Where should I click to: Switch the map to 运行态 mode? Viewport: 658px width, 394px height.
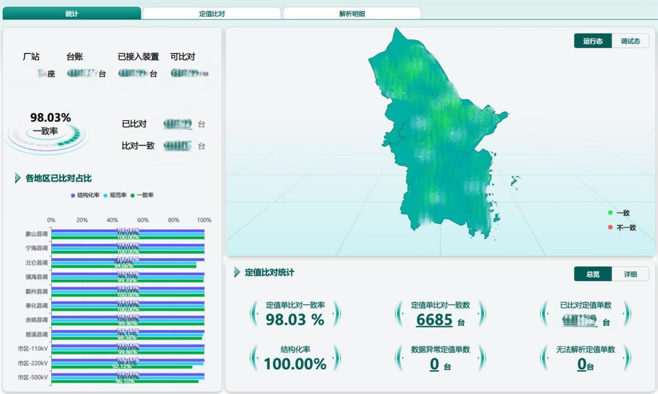[x=592, y=41]
